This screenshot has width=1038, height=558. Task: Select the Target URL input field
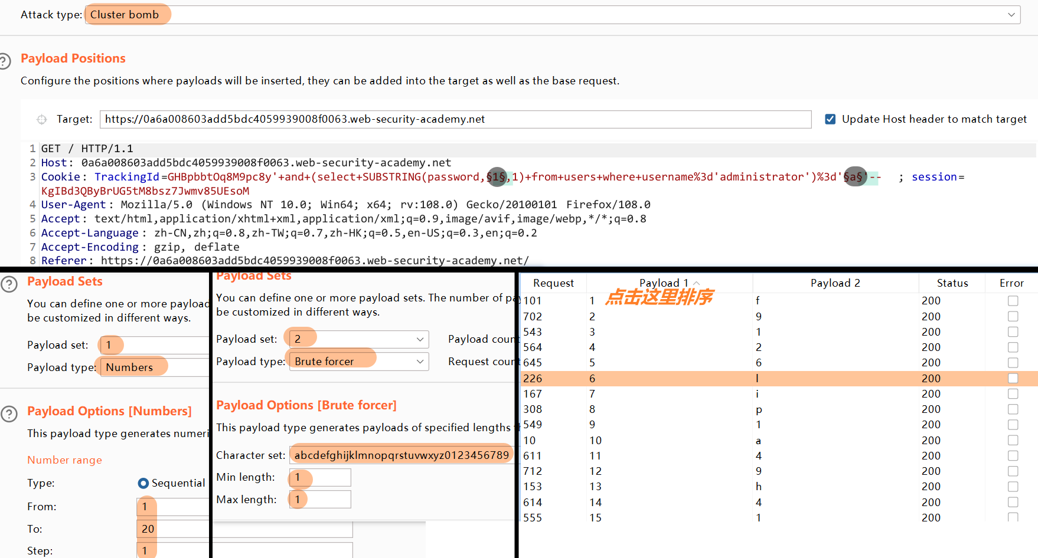tap(455, 119)
